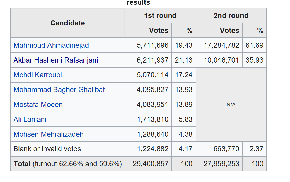The width and height of the screenshot is (290, 182).
Task: Click the Mostafa Moeen link
Action: pyautogui.click(x=38, y=104)
